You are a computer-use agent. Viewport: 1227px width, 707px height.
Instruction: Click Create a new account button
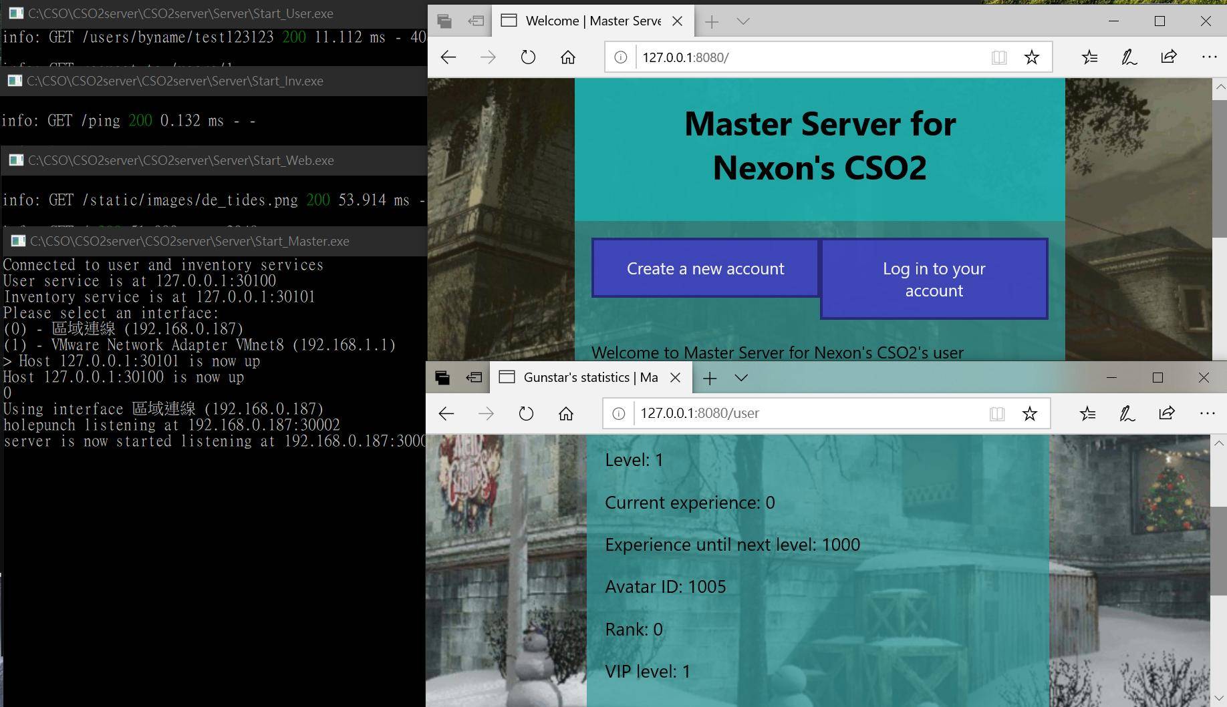pyautogui.click(x=706, y=268)
